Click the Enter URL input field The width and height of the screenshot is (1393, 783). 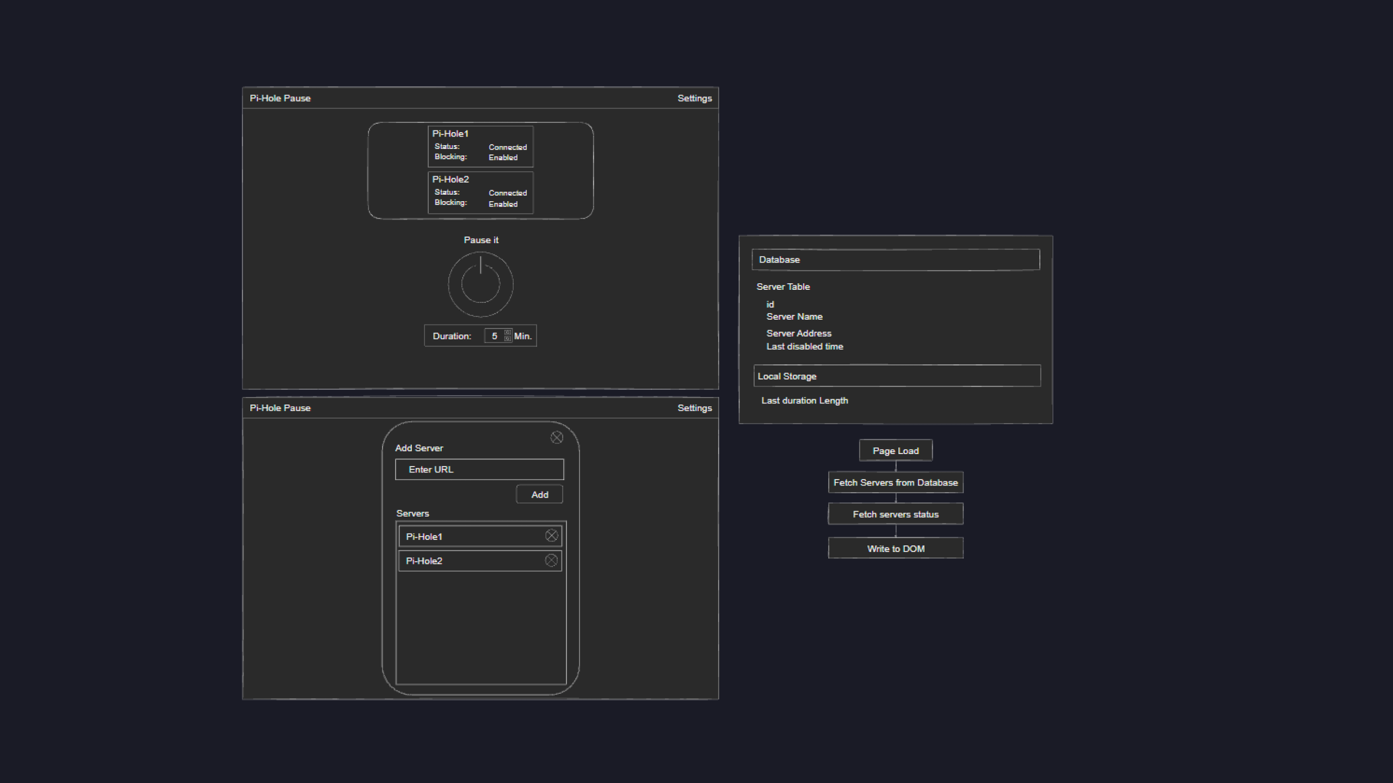tap(478, 469)
